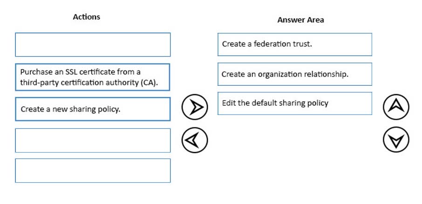Click the first item in the Answer Area

[295, 45]
